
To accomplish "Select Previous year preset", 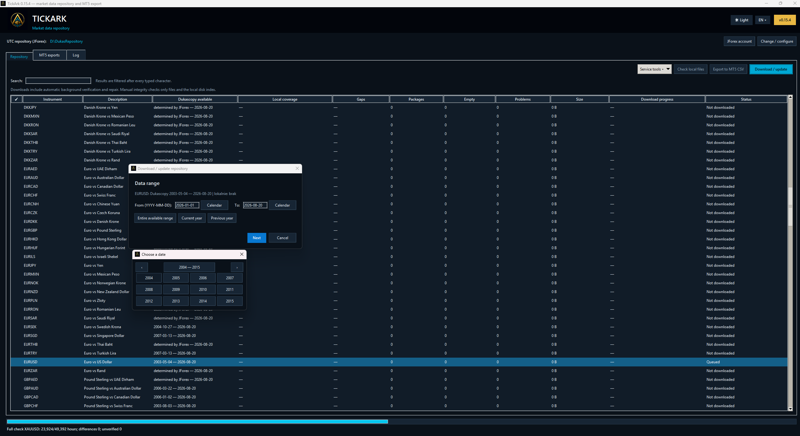I will 222,218.
